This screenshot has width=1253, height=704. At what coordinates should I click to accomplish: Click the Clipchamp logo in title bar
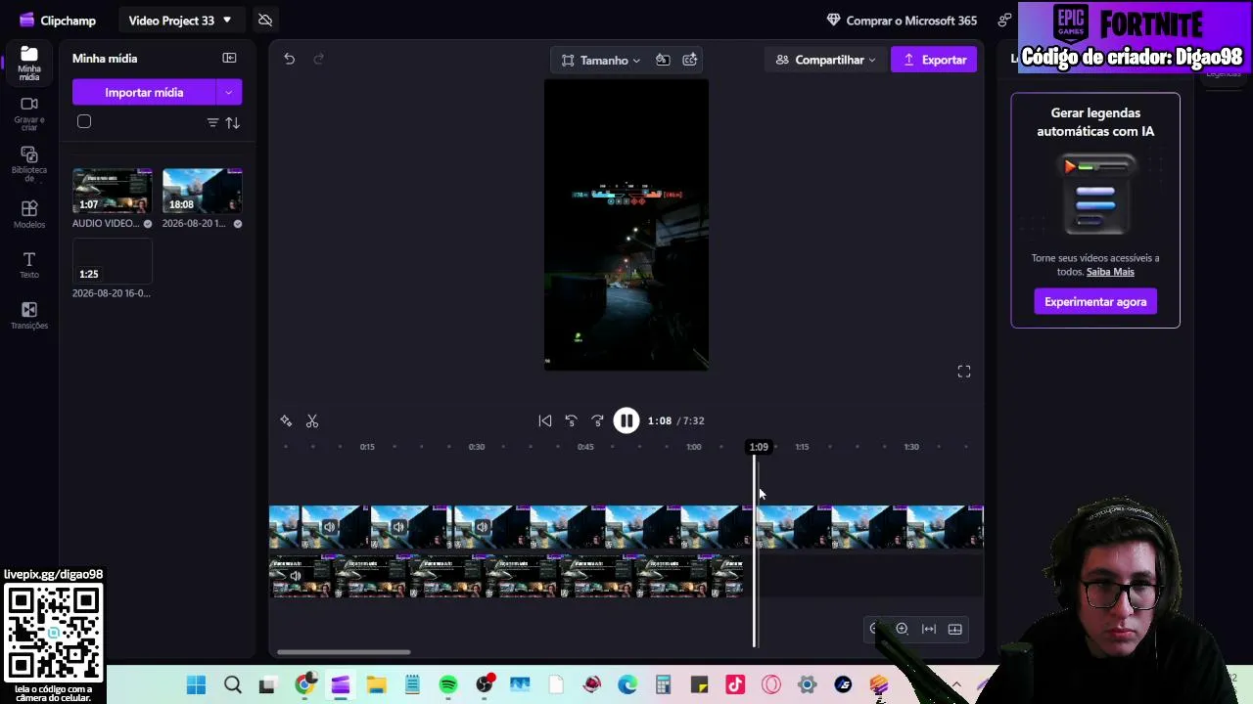click(x=26, y=20)
